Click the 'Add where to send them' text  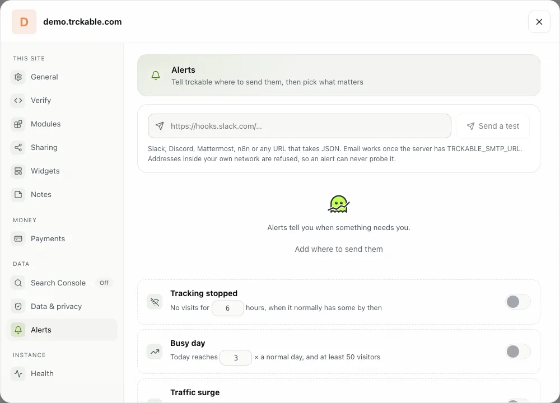point(339,249)
